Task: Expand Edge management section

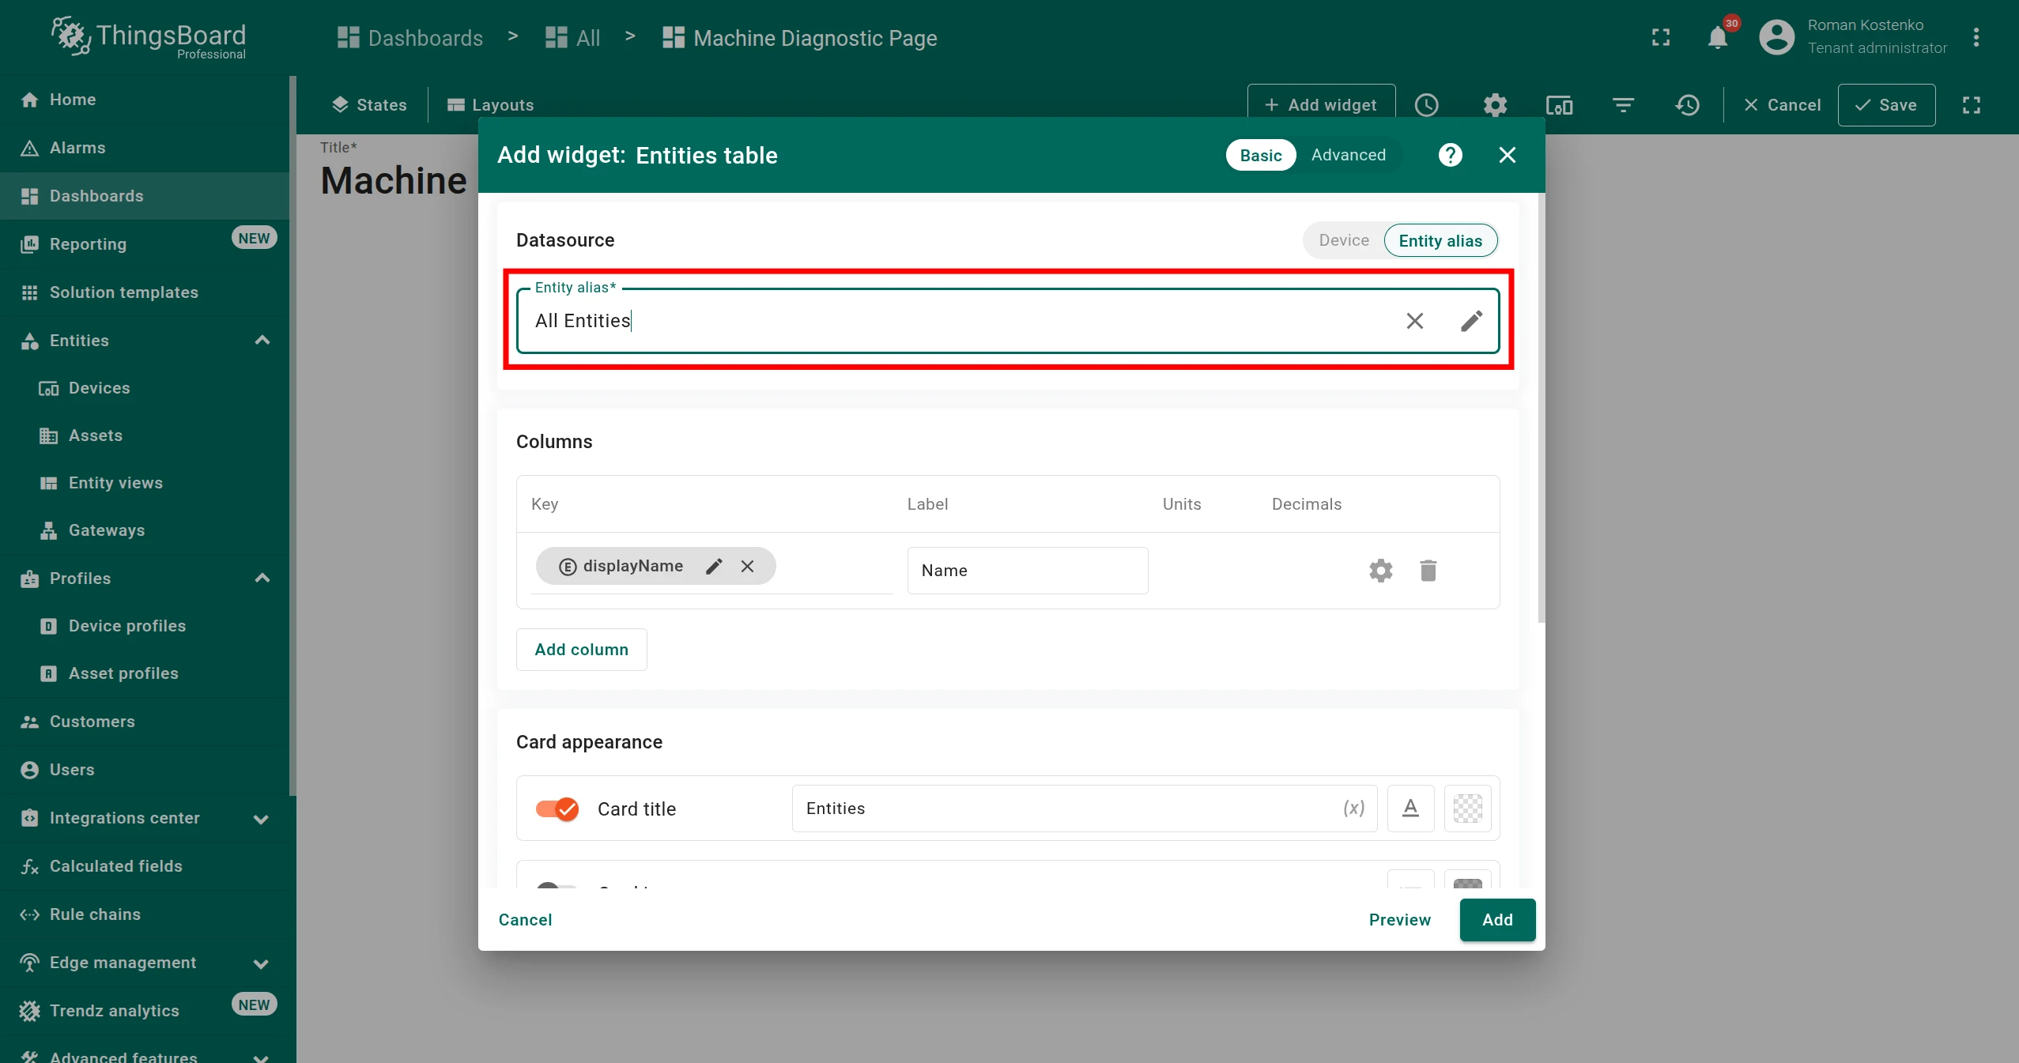Action: coord(261,963)
